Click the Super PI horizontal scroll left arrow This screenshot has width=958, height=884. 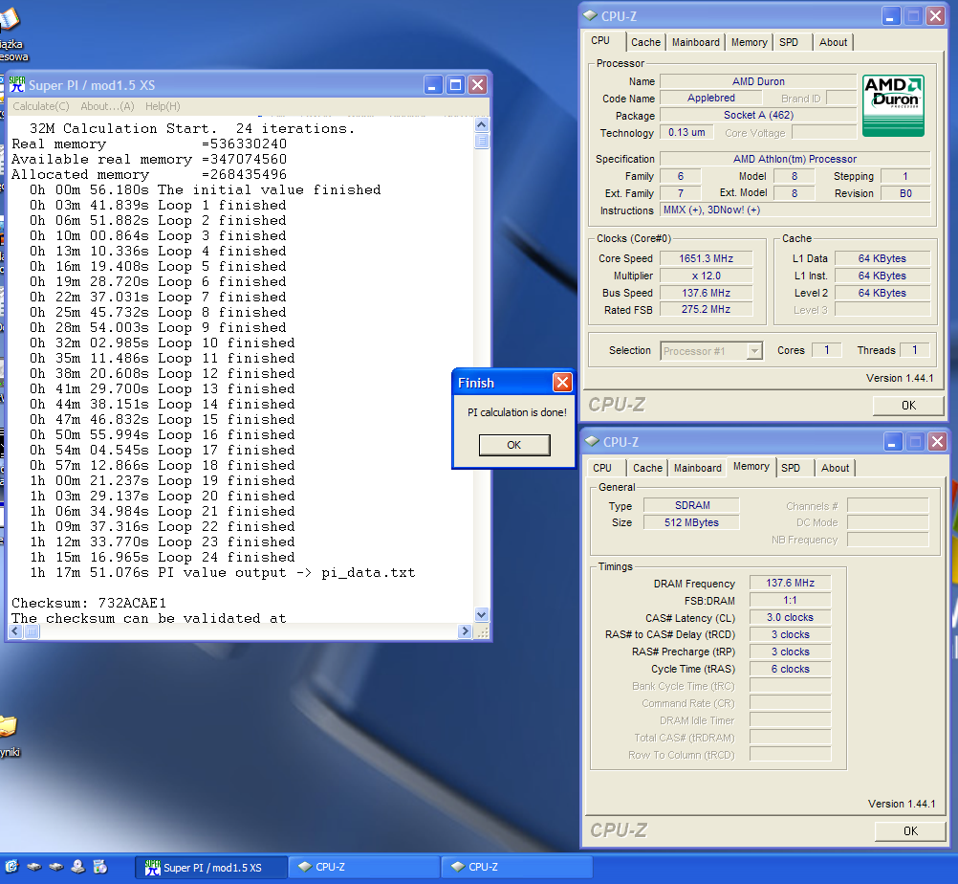coord(15,630)
